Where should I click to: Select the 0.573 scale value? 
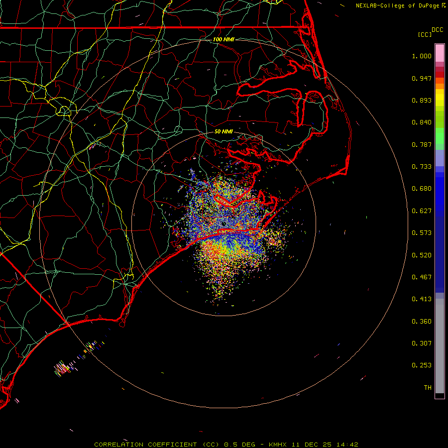click(422, 233)
